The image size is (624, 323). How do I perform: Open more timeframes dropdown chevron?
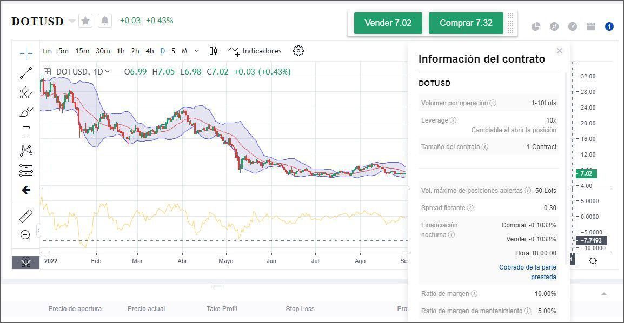pos(197,51)
